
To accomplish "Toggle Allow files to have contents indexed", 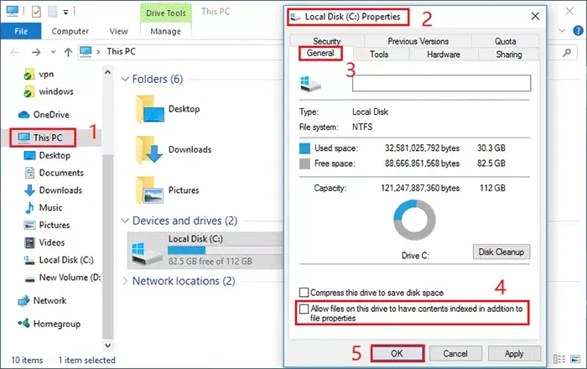I will (x=304, y=309).
